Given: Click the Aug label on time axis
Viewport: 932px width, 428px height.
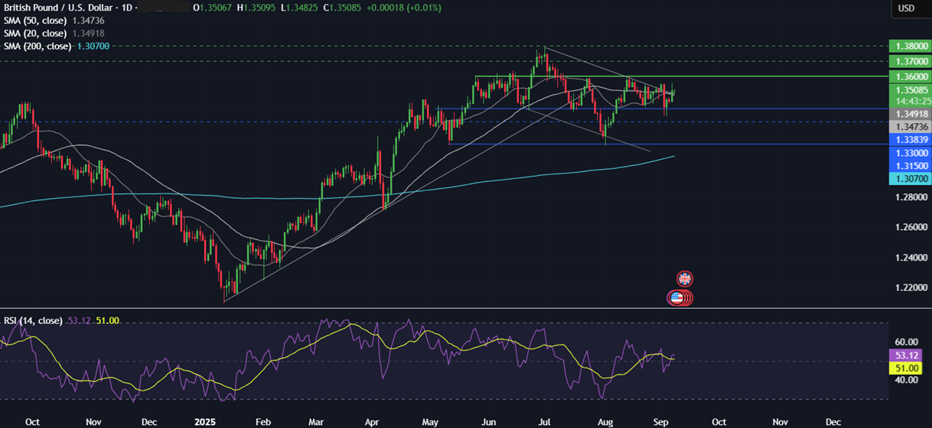Looking at the screenshot, I should click(604, 421).
